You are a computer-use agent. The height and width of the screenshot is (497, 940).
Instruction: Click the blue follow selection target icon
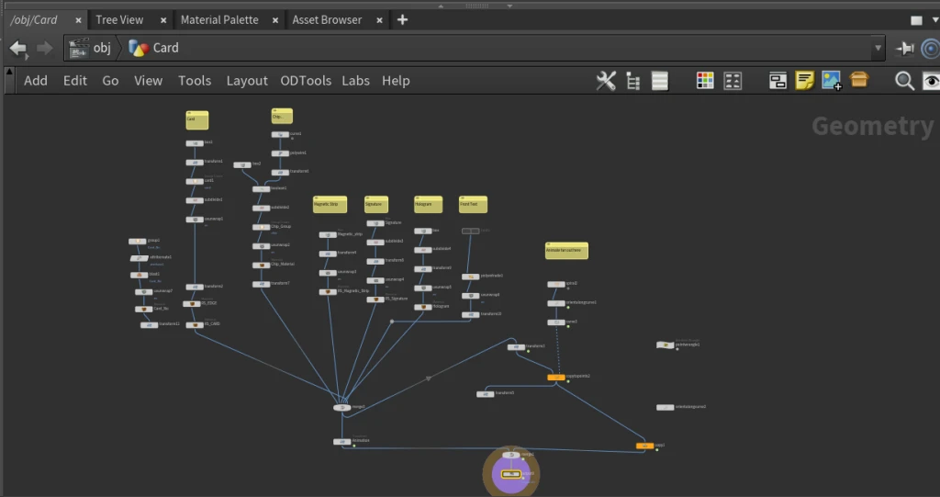pyautogui.click(x=931, y=48)
